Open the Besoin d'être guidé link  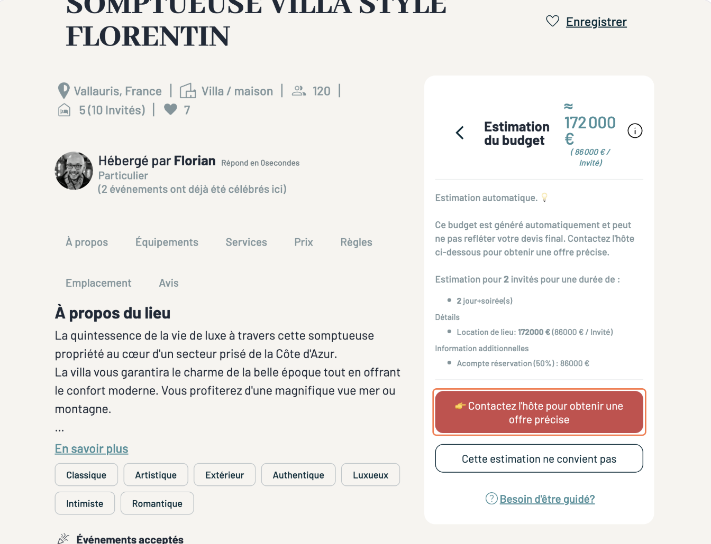(547, 499)
